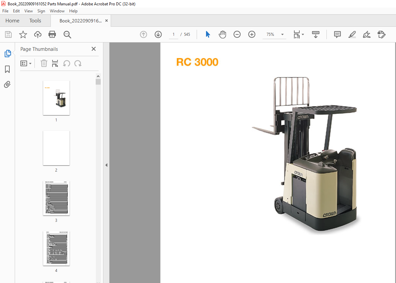Rotate page counterclockwise
The image size is (396, 283).
click(x=67, y=63)
